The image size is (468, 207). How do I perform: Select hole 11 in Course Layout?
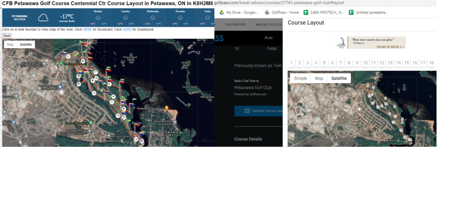[374, 63]
